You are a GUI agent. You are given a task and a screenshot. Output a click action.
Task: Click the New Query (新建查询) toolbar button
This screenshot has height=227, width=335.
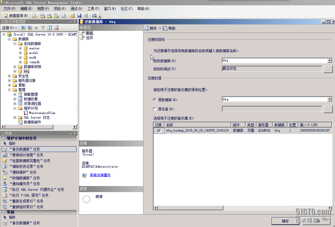16,16
